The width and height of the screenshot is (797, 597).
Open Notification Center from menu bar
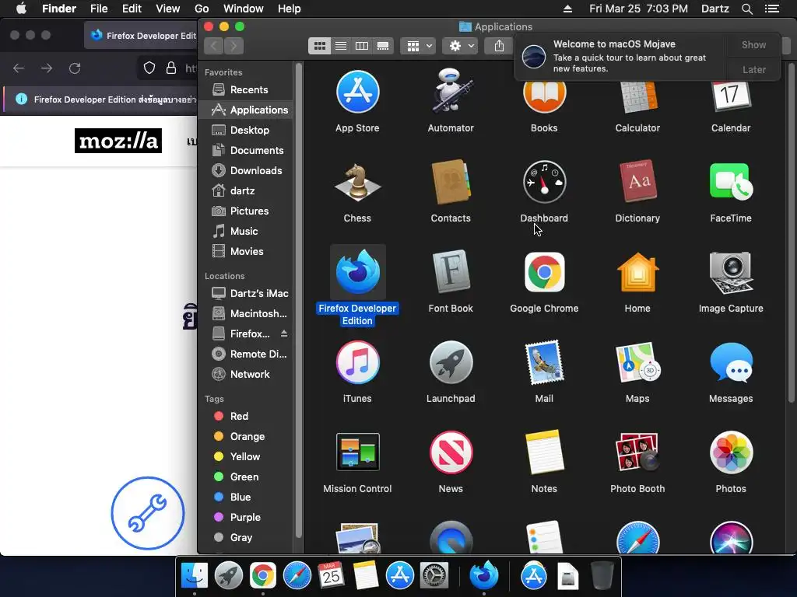click(x=771, y=9)
